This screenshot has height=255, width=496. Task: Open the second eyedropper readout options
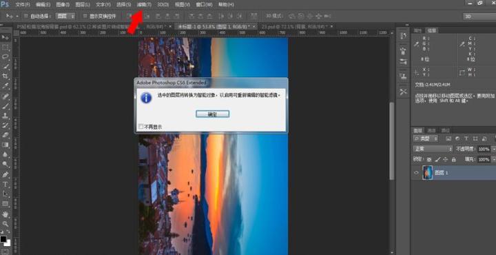[x=462, y=44]
